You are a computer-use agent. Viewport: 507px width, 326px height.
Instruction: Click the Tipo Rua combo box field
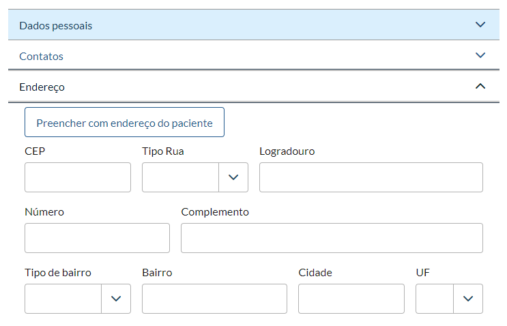(x=181, y=177)
